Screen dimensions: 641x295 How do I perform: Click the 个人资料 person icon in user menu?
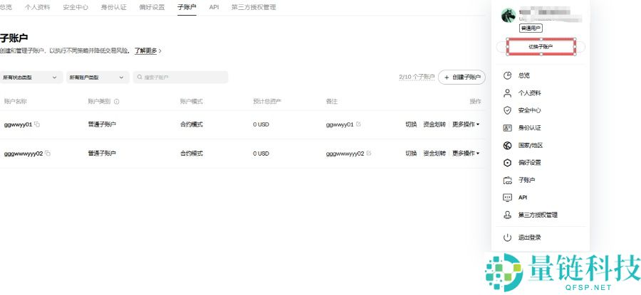(x=507, y=93)
